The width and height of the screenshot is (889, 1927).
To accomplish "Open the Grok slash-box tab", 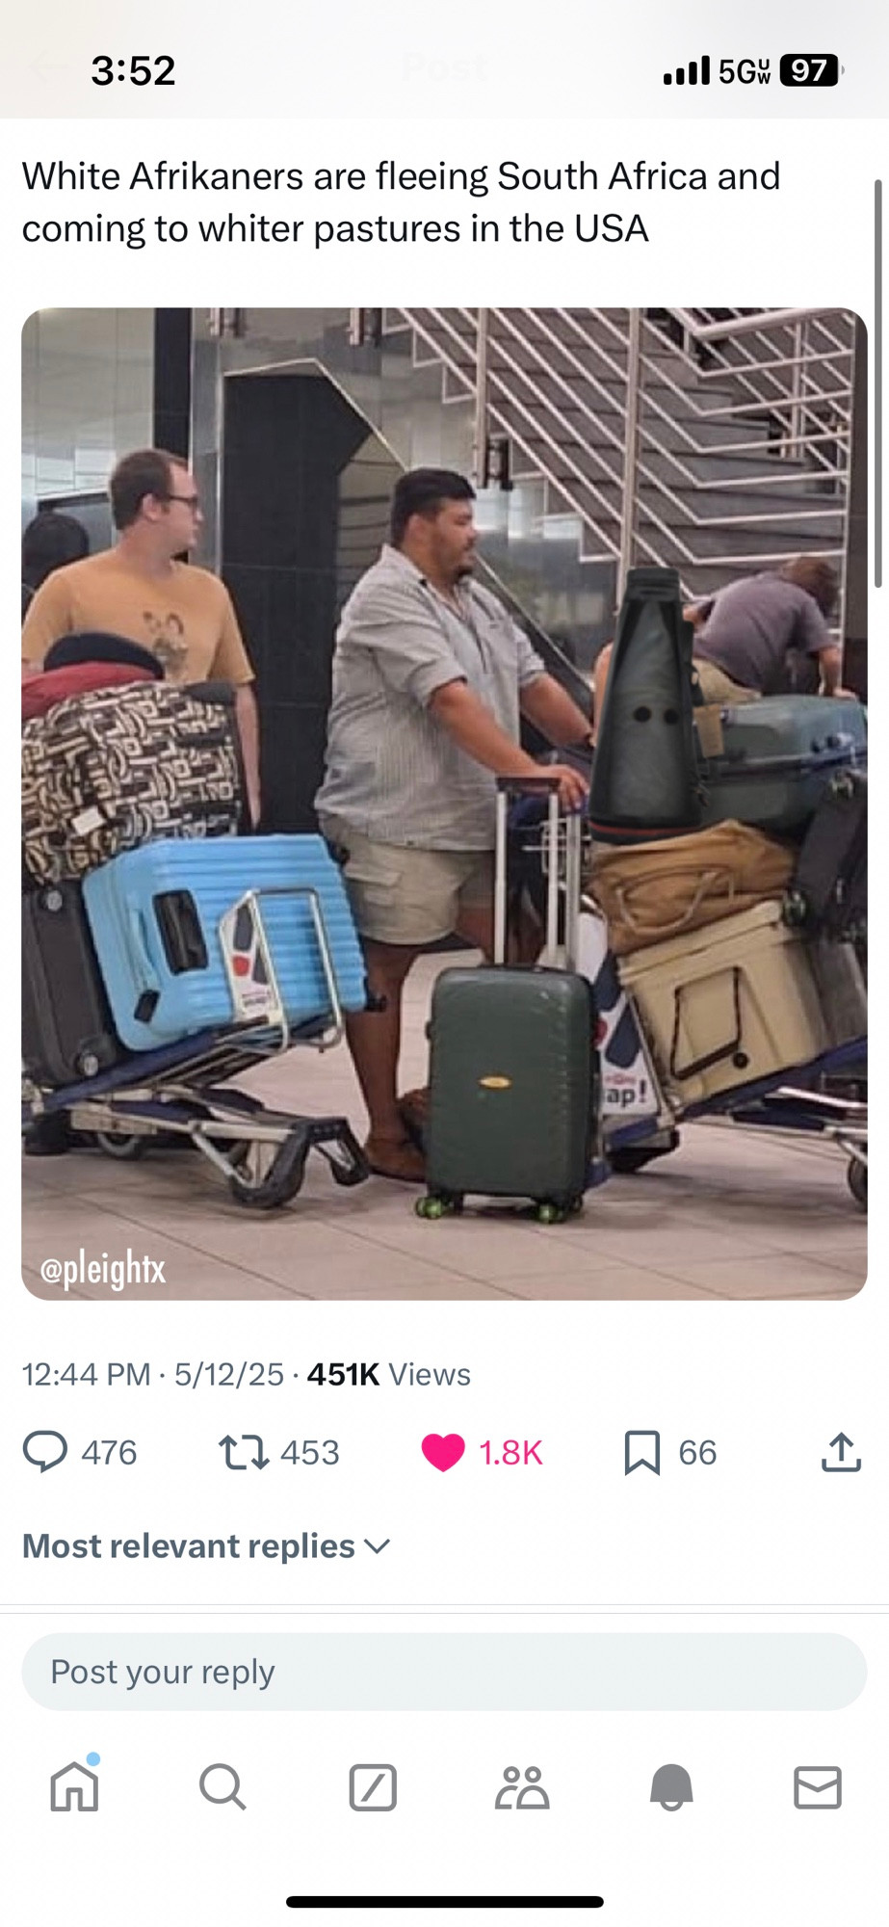I will (x=373, y=1788).
